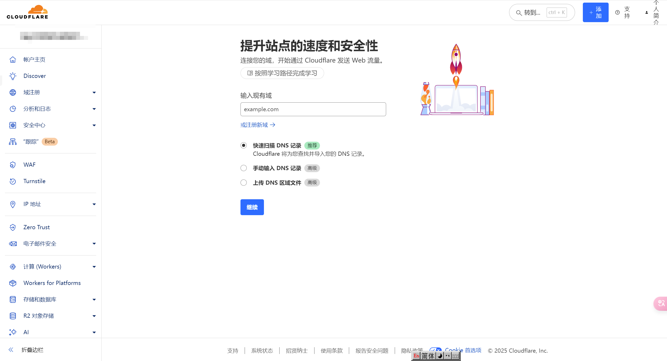Open 帐户主页 in sidebar

click(34, 60)
